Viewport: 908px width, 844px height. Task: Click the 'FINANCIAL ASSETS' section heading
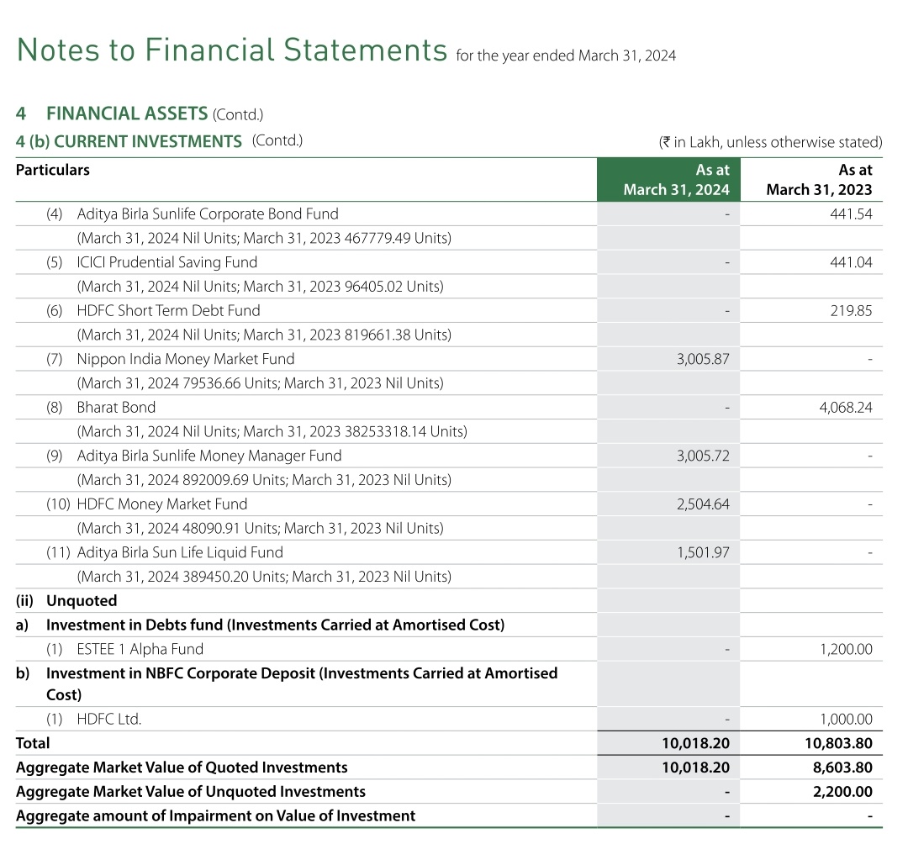click(127, 113)
